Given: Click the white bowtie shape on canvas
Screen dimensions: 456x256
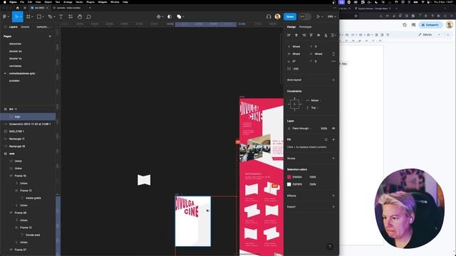Looking at the screenshot, I should tap(144, 180).
